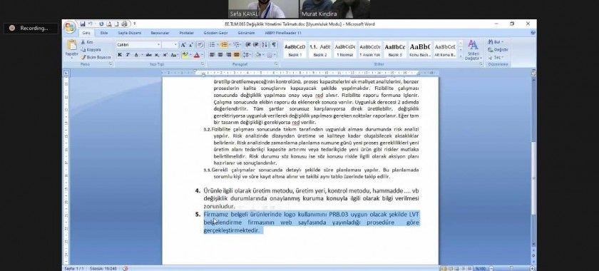This screenshot has width=599, height=271.
Task: Apply superscript formatting
Action: [164, 55]
